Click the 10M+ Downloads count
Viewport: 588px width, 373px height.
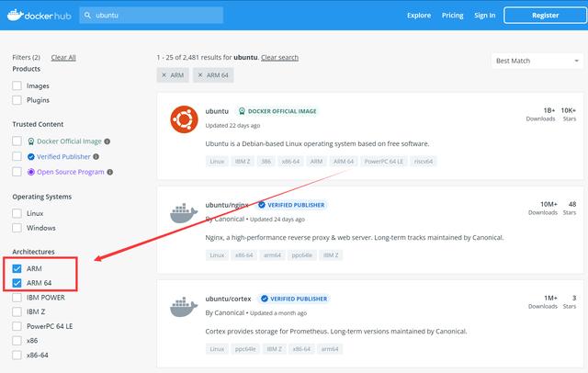coord(543,208)
